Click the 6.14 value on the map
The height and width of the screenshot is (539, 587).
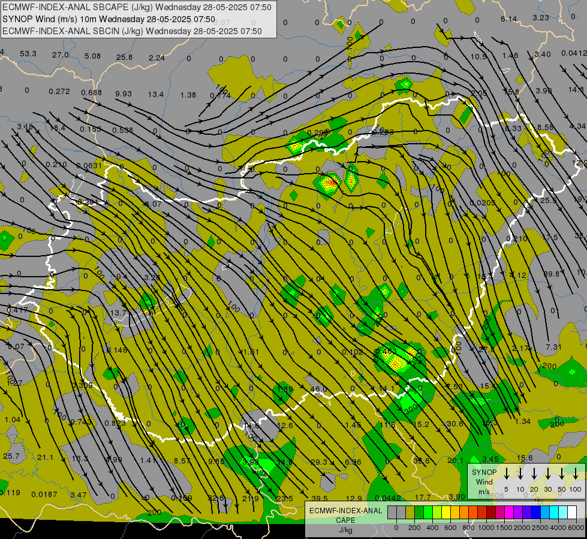[x=509, y=19]
